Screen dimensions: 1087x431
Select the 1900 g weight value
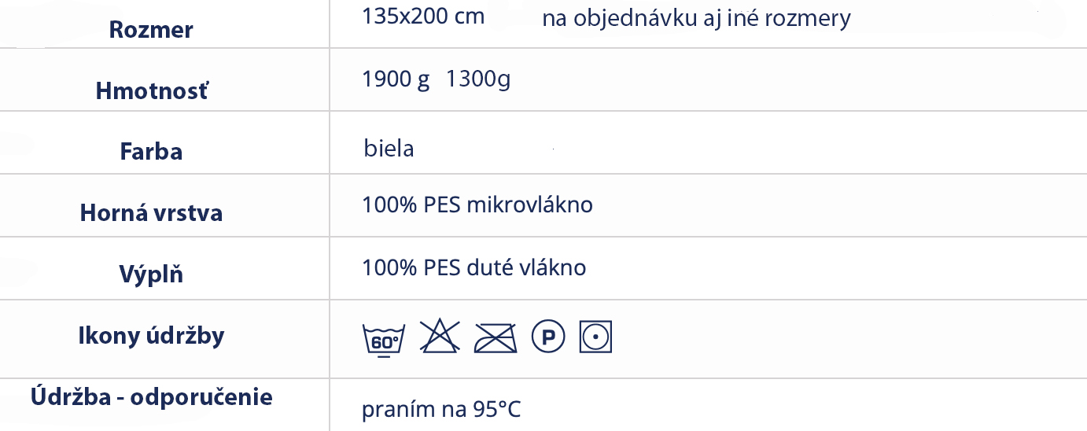coord(396,79)
